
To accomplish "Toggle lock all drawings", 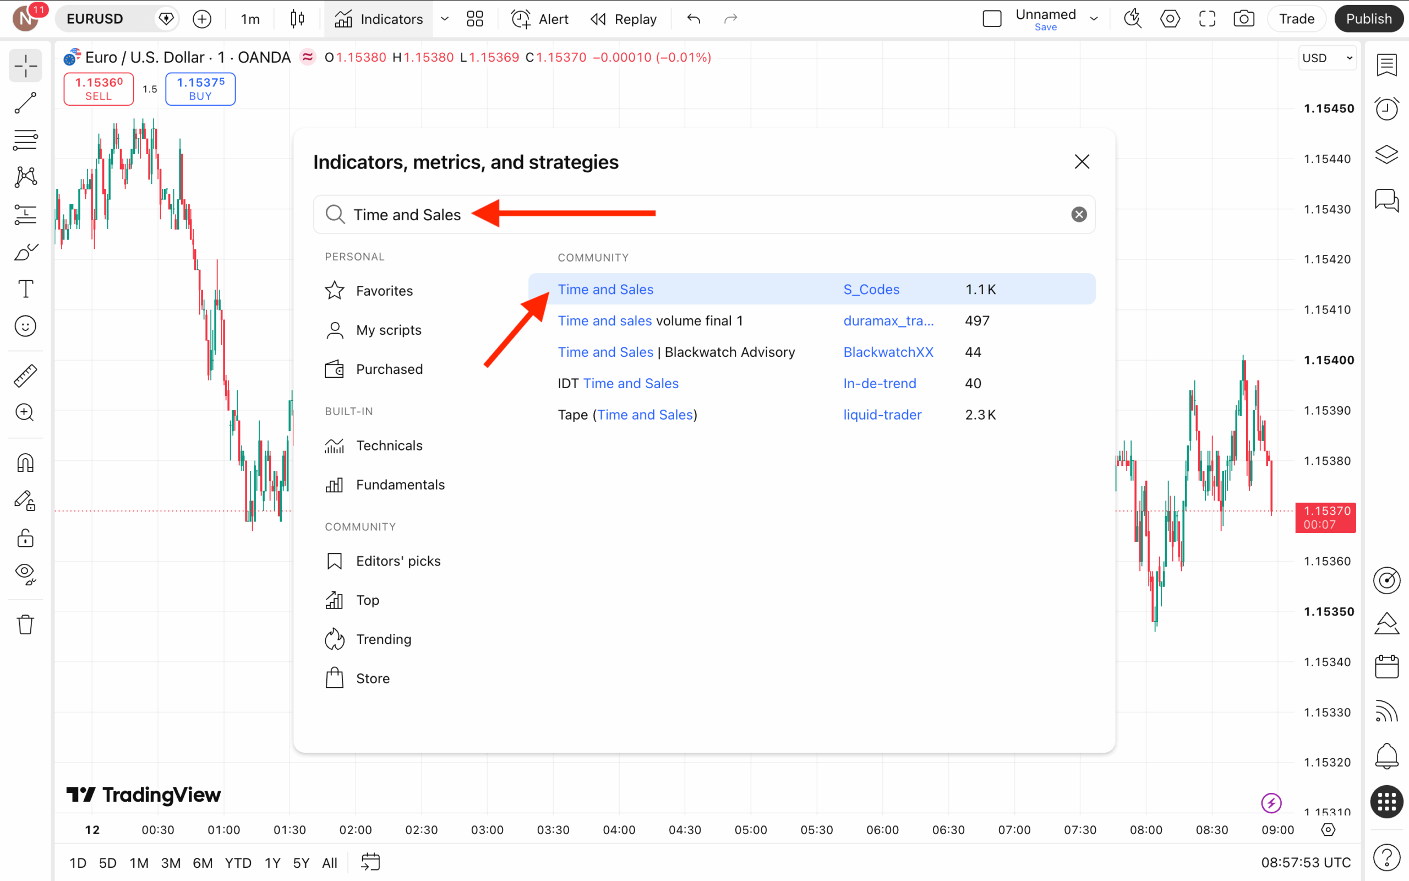I will [25, 538].
